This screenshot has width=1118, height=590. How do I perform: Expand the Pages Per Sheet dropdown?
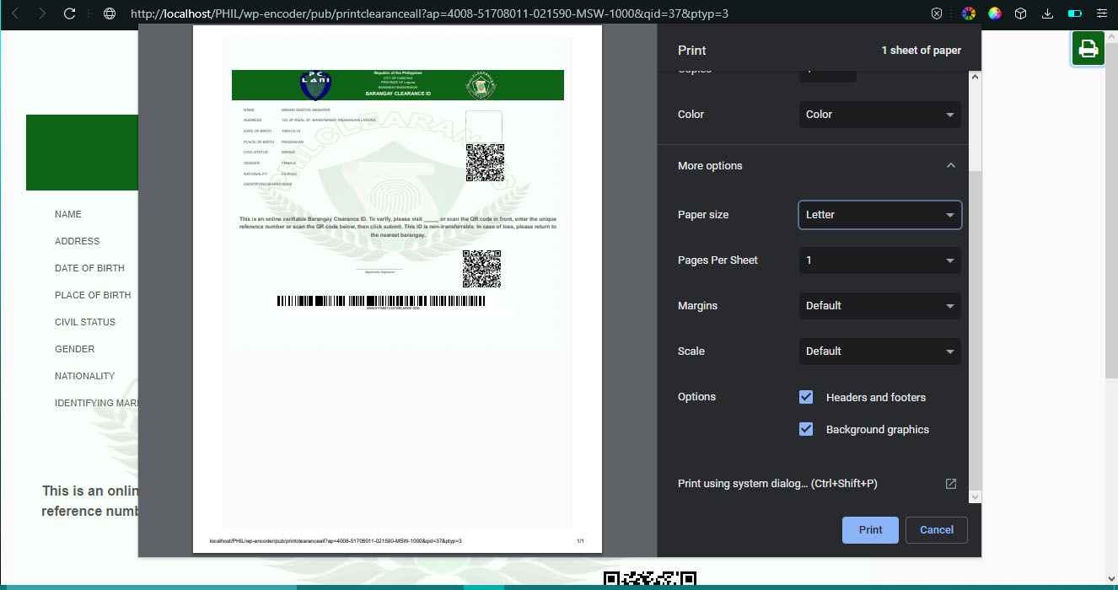879,260
